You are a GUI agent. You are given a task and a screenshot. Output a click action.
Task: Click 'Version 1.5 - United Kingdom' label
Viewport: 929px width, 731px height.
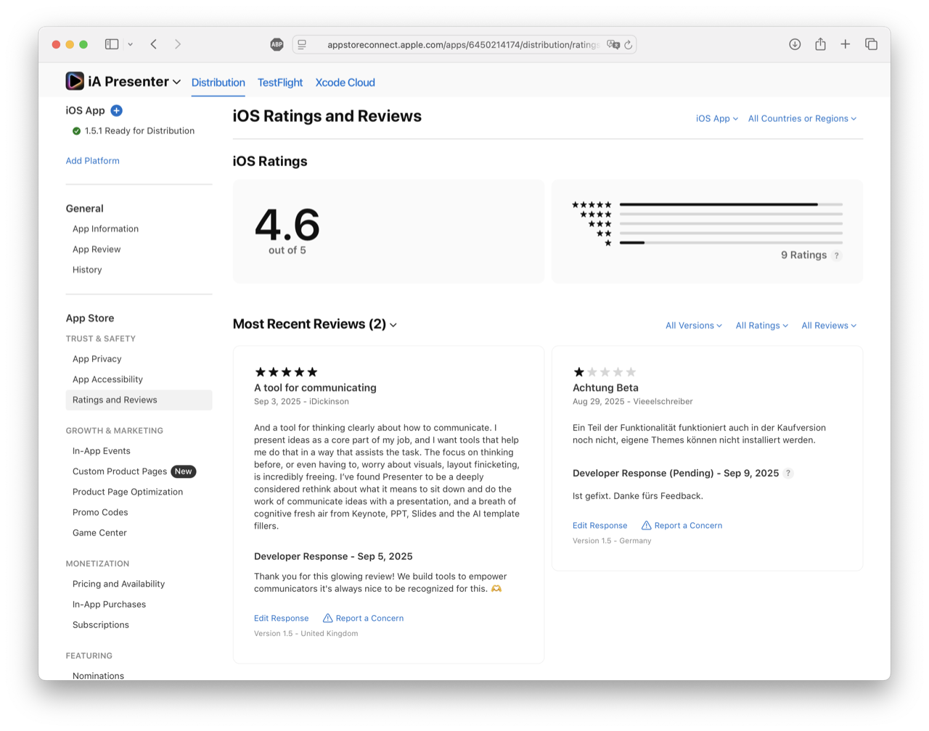click(x=306, y=634)
